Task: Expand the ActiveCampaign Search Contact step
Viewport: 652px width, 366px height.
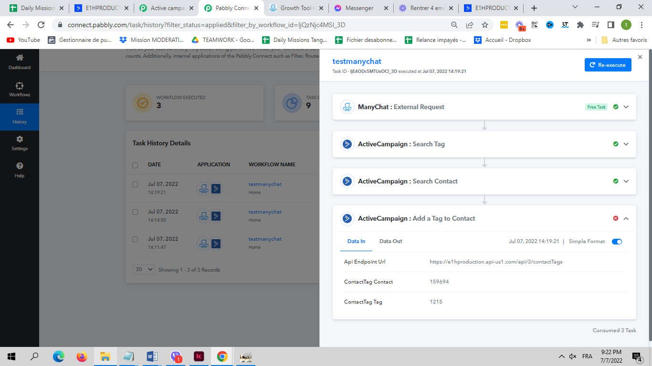Action: click(x=626, y=181)
